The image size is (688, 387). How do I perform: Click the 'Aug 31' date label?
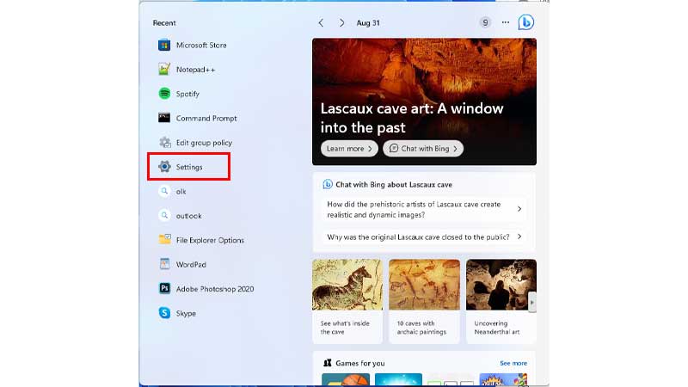point(368,23)
